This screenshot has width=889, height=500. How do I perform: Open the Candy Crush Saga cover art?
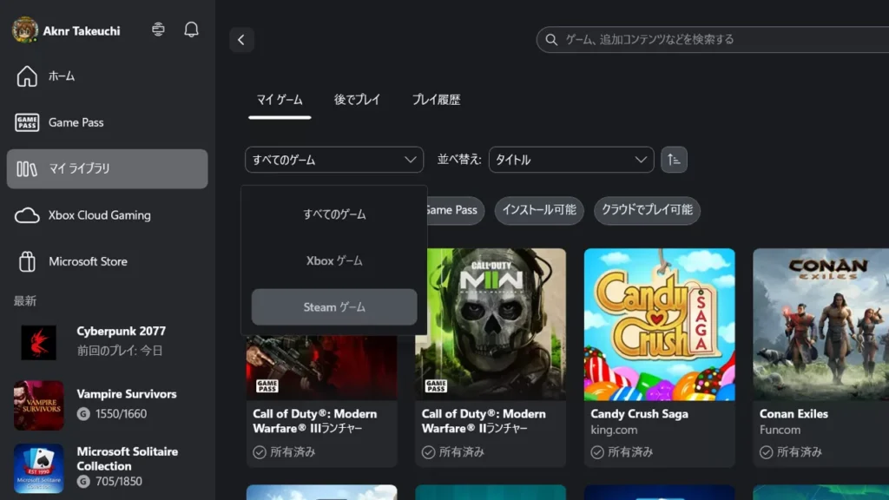coord(660,325)
